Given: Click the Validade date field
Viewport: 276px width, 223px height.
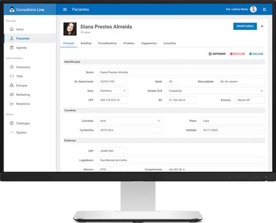Looking at the screenshot, I should [233, 130].
